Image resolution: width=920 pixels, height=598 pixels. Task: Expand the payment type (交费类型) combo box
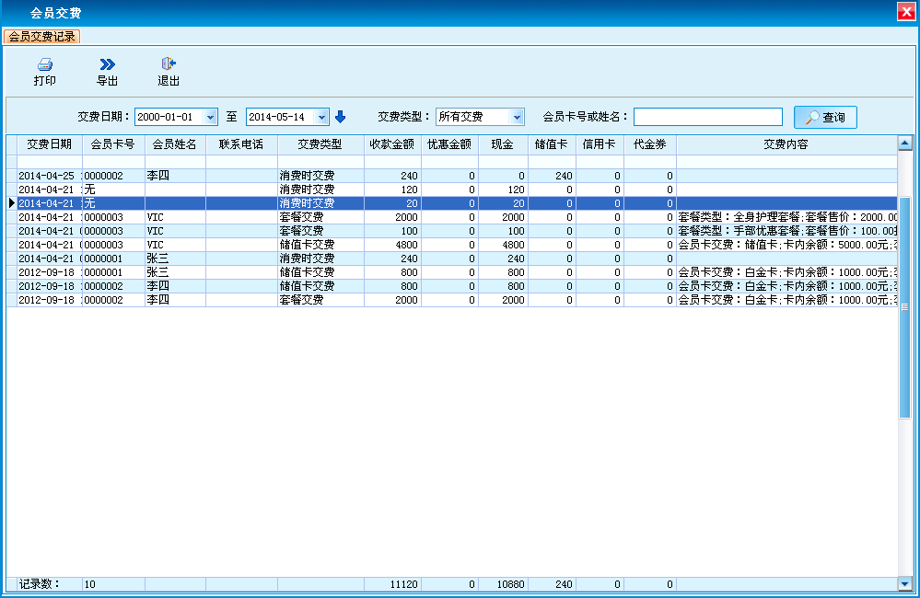(x=517, y=117)
